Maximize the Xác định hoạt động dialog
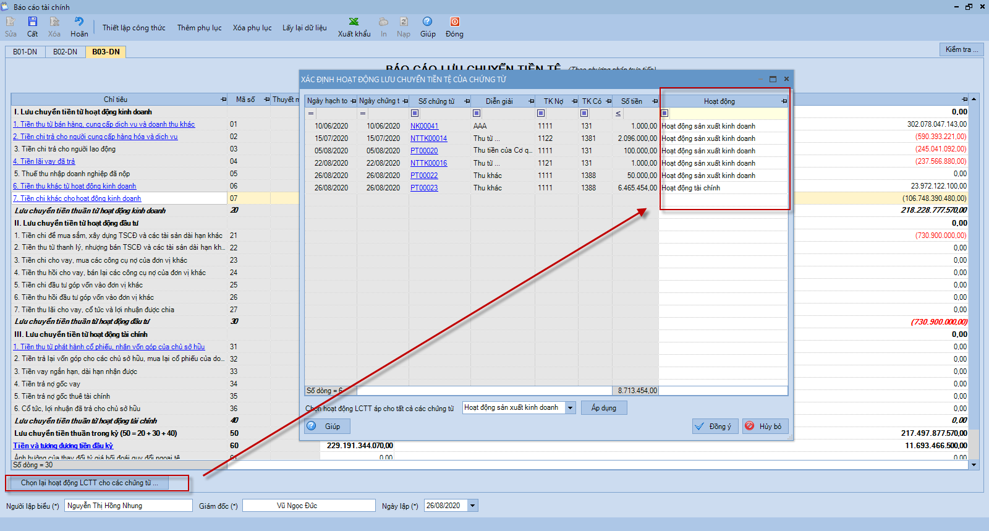Screen dimensions: 989x531 click(x=773, y=79)
